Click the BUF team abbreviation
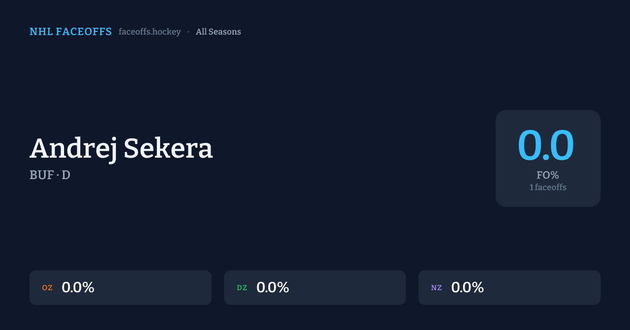Image resolution: width=630 pixels, height=330 pixels. pos(41,175)
